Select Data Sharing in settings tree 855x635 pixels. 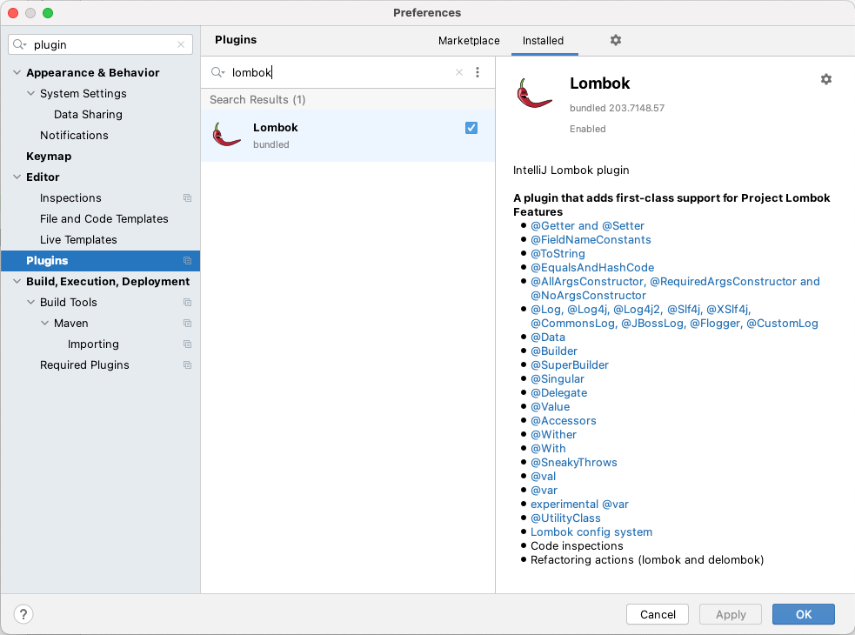(x=88, y=115)
